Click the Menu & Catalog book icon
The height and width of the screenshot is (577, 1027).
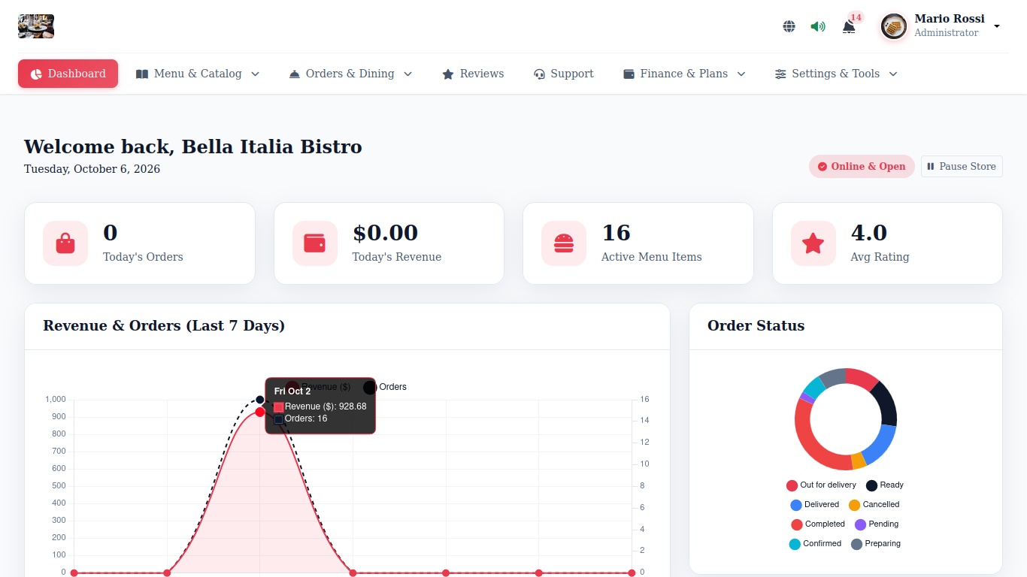coord(142,74)
